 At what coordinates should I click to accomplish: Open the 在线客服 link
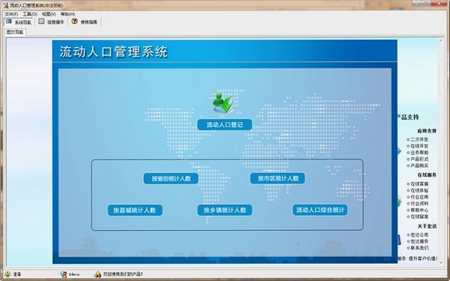click(x=419, y=184)
